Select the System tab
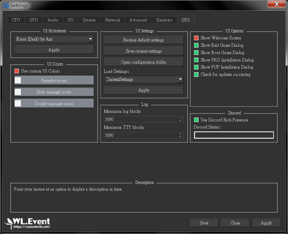This screenshot has width=288, height=234. 89,20
